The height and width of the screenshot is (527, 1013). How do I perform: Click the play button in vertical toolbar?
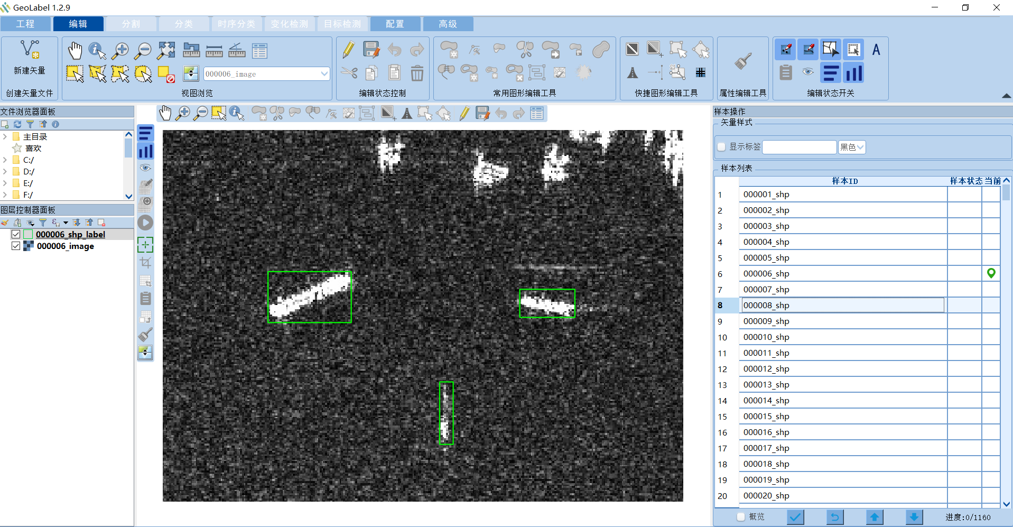[145, 223]
